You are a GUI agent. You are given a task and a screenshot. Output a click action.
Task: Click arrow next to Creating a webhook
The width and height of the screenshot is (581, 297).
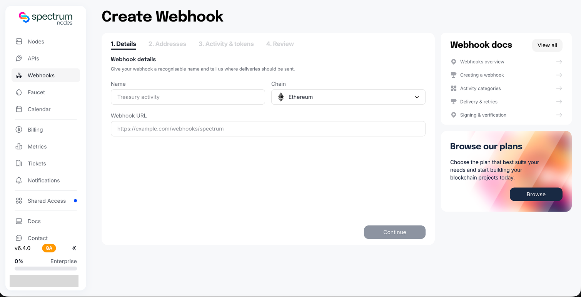[x=559, y=75]
